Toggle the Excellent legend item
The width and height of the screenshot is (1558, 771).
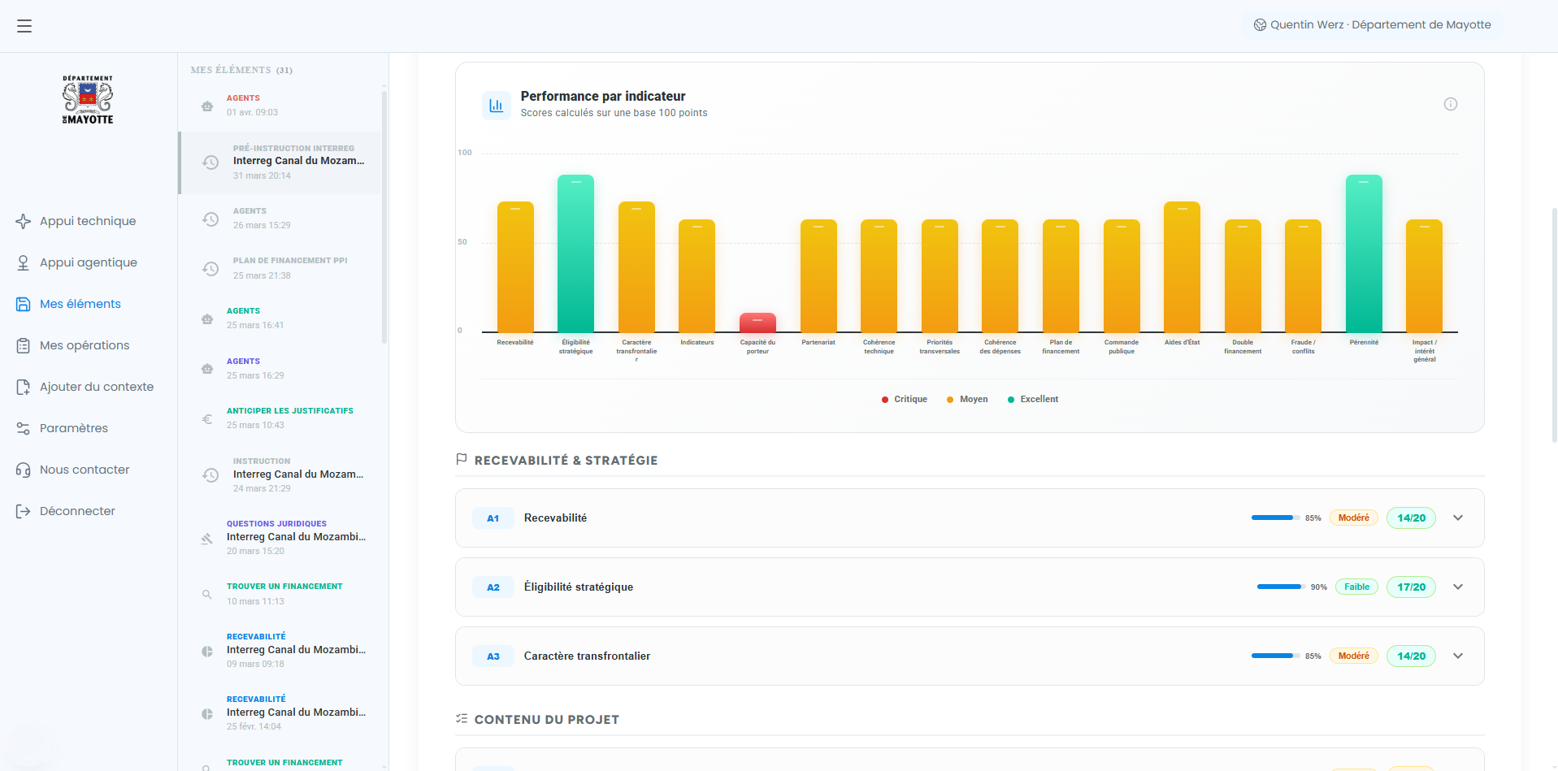[x=1033, y=400]
